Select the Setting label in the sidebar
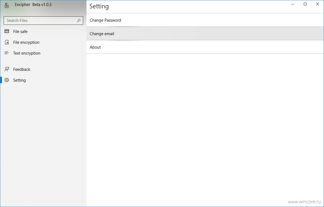Viewport: 324px width, 207px height. click(x=19, y=80)
